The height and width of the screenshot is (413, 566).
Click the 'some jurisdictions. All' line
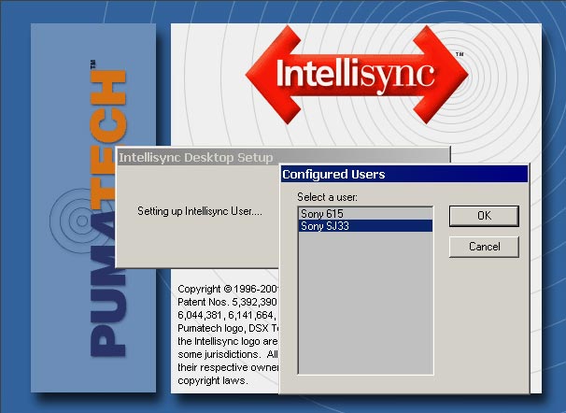[x=228, y=354]
